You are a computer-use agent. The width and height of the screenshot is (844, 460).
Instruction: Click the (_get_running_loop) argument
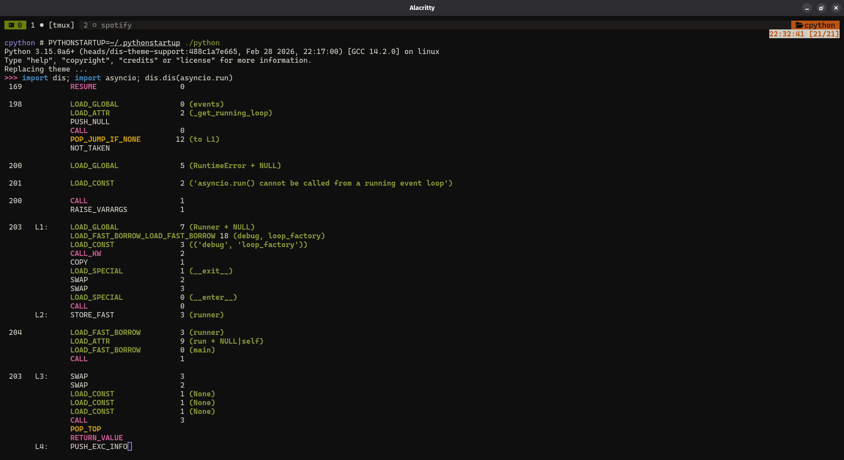pos(231,113)
